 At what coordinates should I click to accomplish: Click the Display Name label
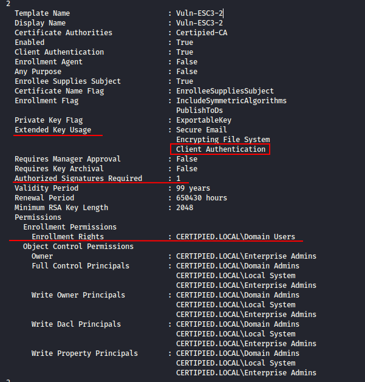pos(40,23)
